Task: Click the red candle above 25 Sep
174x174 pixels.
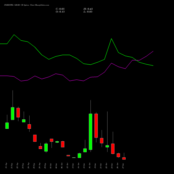Action: click(35, 138)
